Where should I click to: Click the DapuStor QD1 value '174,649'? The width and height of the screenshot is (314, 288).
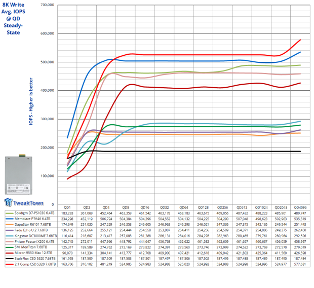[x=67, y=225]
